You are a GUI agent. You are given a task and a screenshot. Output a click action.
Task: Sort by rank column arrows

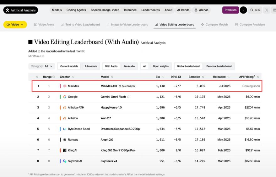point(37,77)
